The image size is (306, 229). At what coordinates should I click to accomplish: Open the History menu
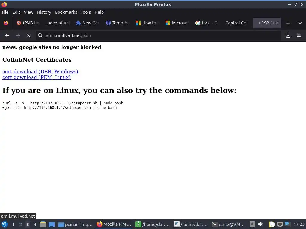pos(44,12)
